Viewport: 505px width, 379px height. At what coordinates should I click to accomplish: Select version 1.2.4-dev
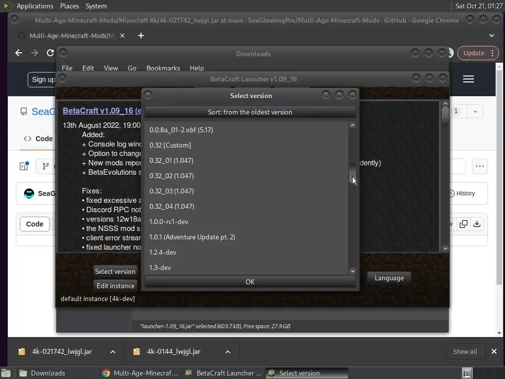(247, 252)
